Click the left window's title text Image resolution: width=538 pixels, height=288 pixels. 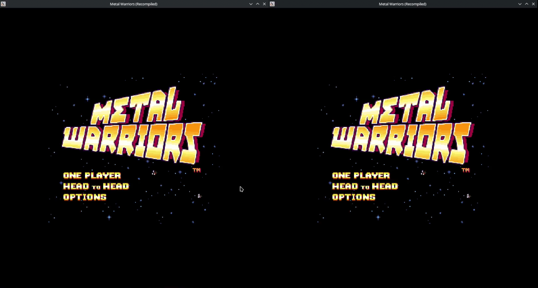click(134, 4)
